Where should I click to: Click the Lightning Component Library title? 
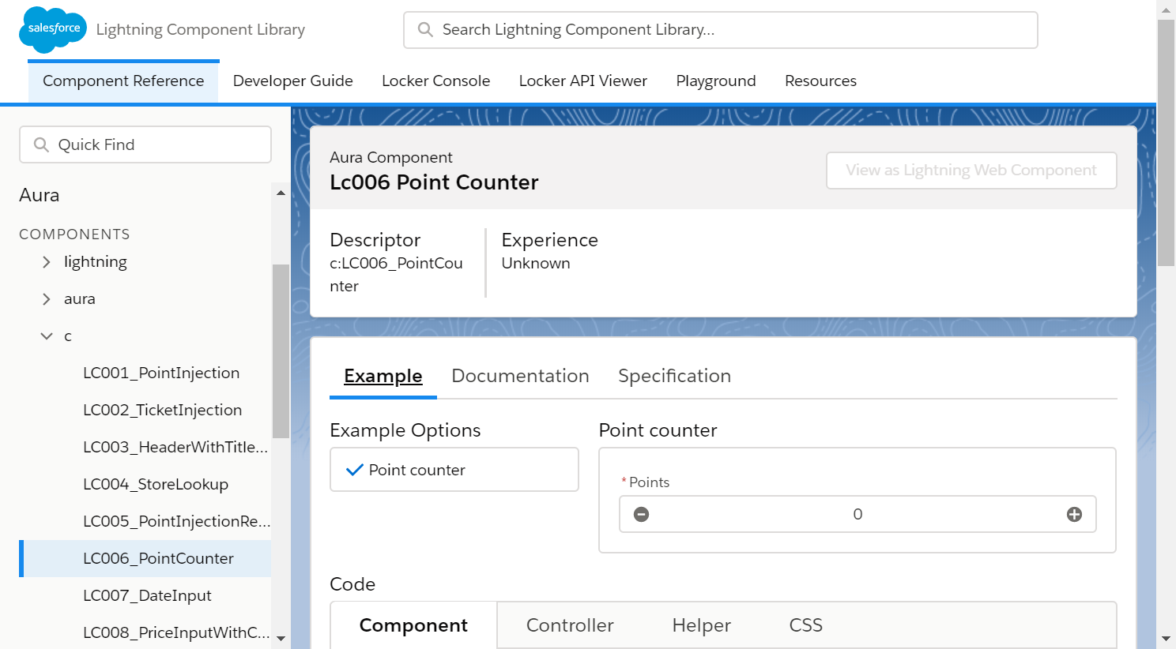201,30
